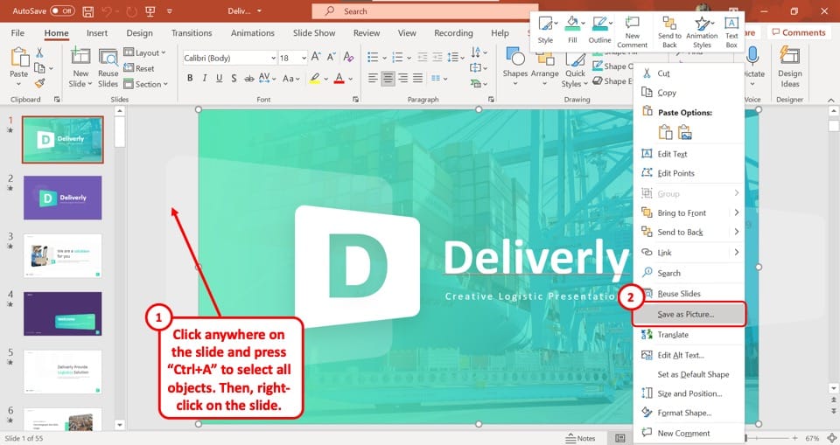Open the Bullets list dropdown arrow
The width and height of the screenshot is (840, 445).
384,58
